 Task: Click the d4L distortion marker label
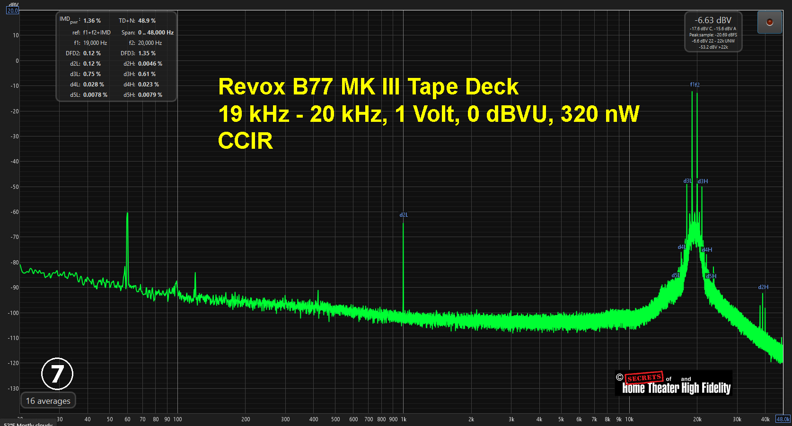[681, 247]
